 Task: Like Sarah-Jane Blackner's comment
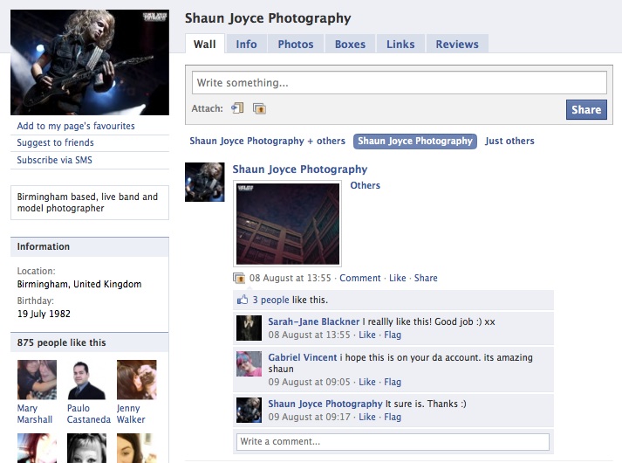click(x=367, y=335)
